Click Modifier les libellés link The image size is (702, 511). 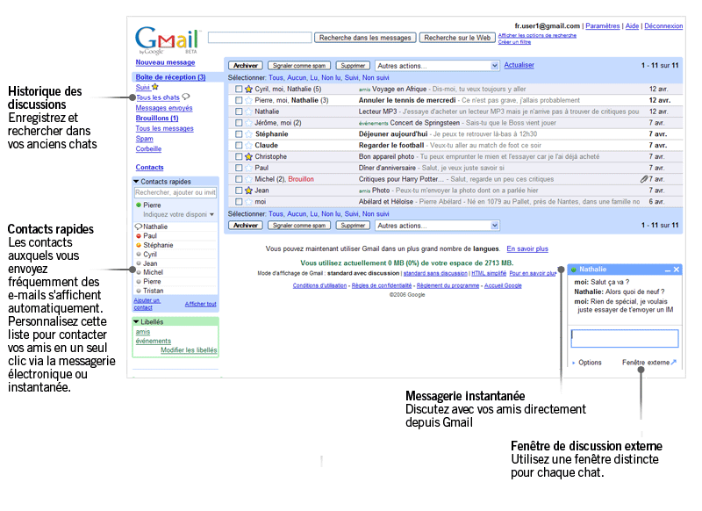(189, 349)
